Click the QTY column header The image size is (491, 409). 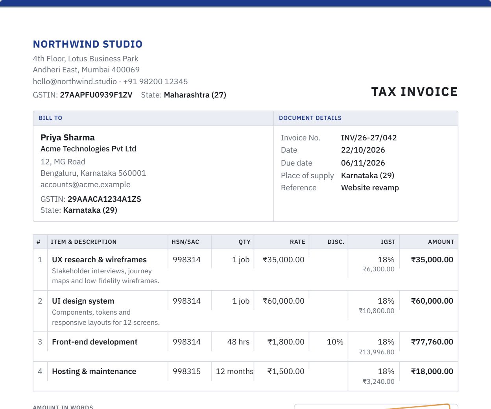click(x=244, y=242)
